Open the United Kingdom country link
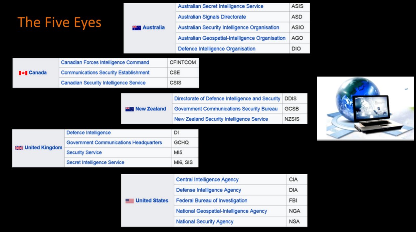The width and height of the screenshot is (416, 232). [x=43, y=147]
